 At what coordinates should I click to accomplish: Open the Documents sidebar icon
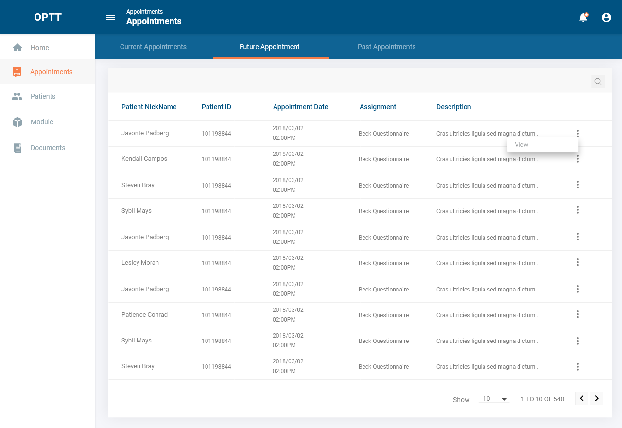point(17,148)
